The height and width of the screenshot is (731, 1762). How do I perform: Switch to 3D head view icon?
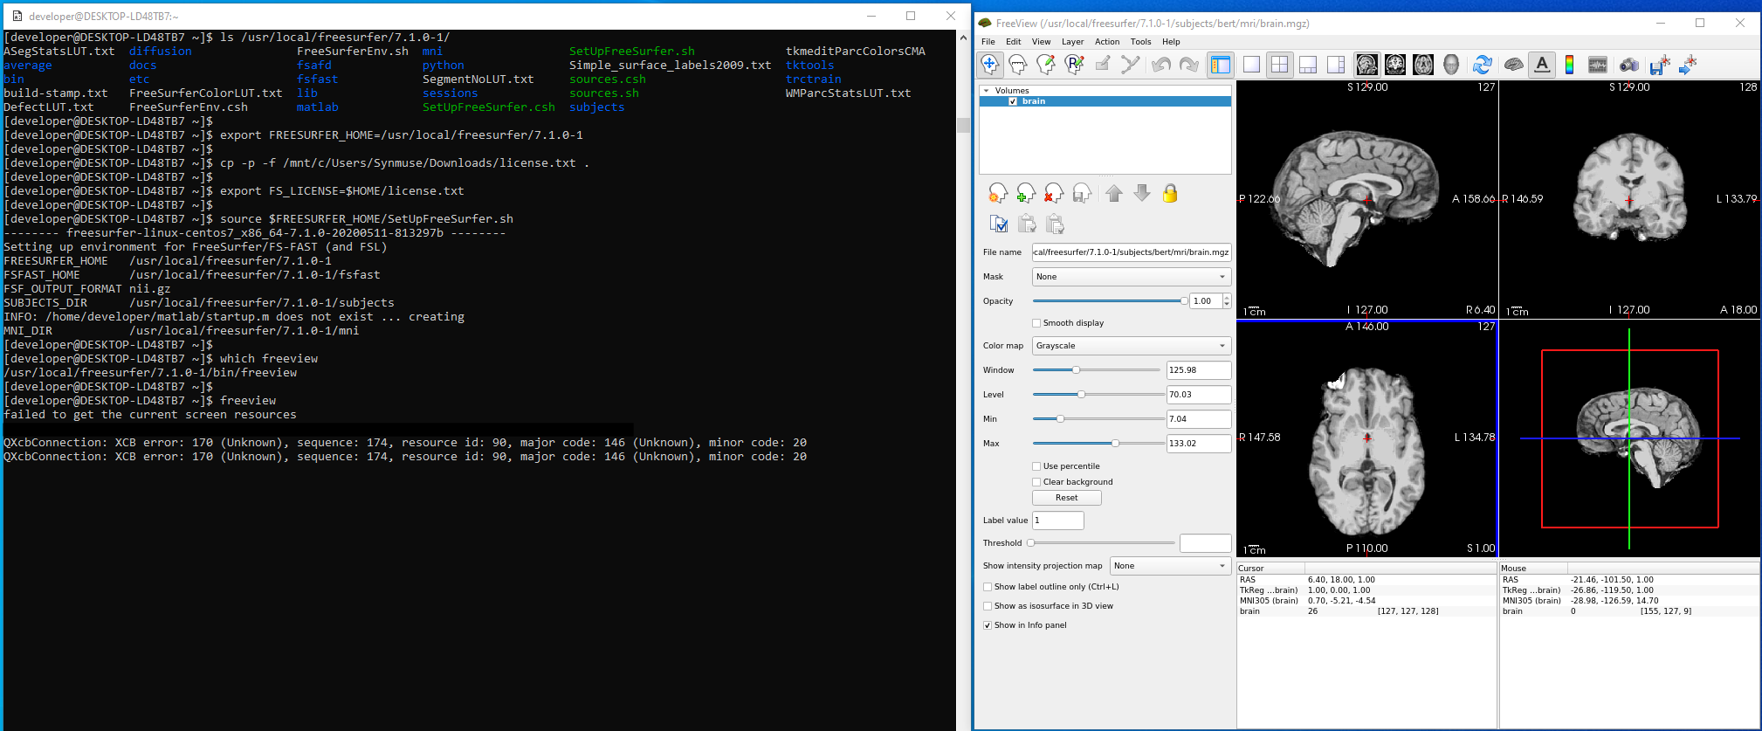tap(1451, 65)
